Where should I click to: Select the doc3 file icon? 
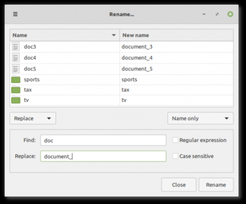[16, 46]
